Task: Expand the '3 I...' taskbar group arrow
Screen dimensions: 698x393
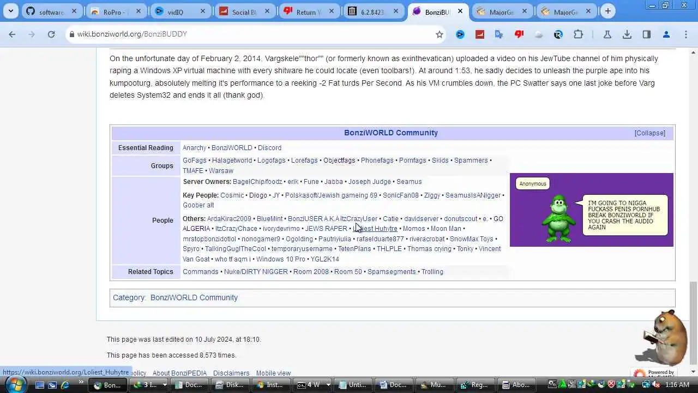Action: [x=165, y=385]
